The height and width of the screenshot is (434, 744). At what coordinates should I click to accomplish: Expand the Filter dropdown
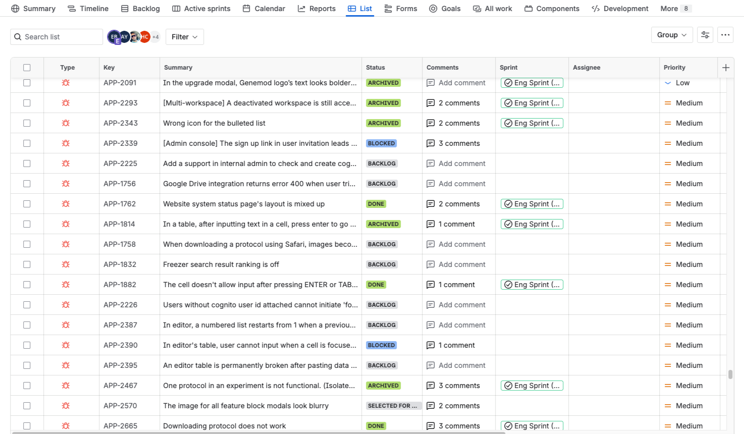[184, 36]
